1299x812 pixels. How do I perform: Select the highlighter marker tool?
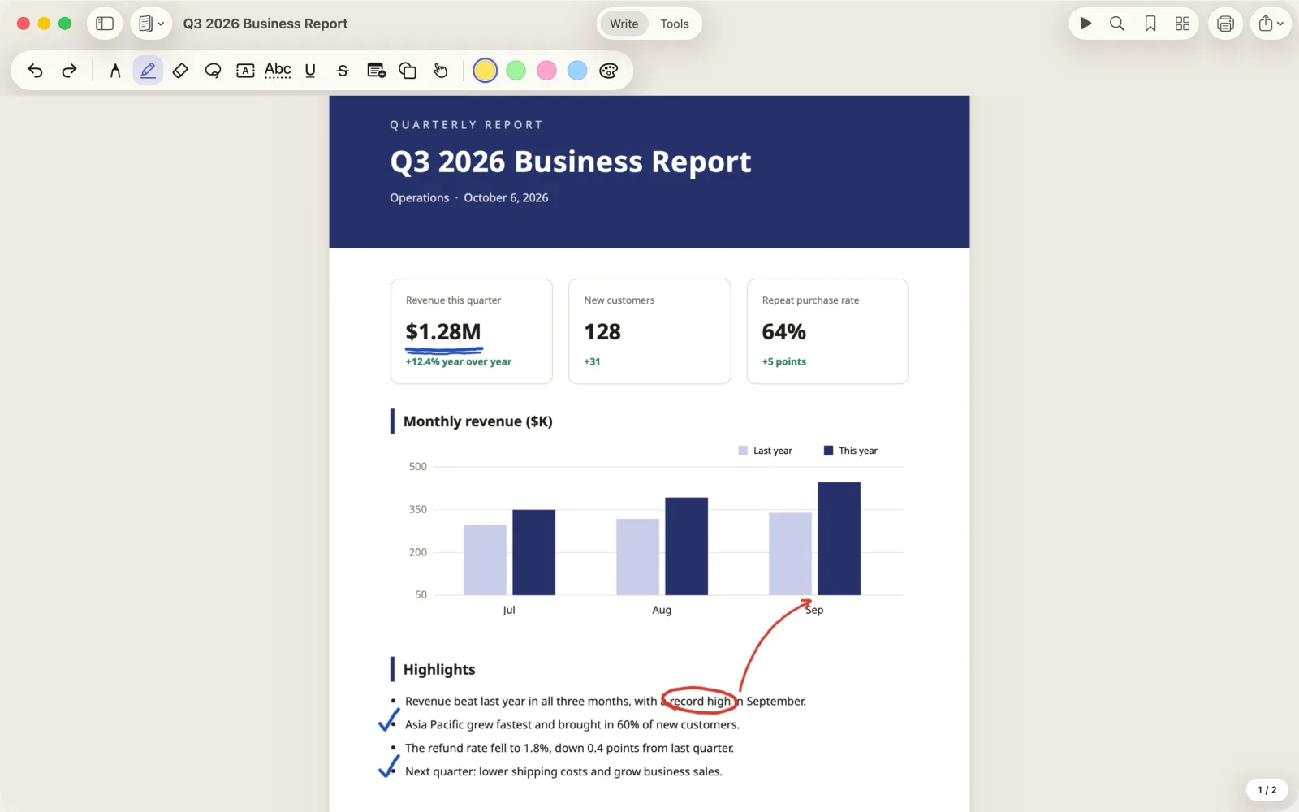click(x=148, y=71)
